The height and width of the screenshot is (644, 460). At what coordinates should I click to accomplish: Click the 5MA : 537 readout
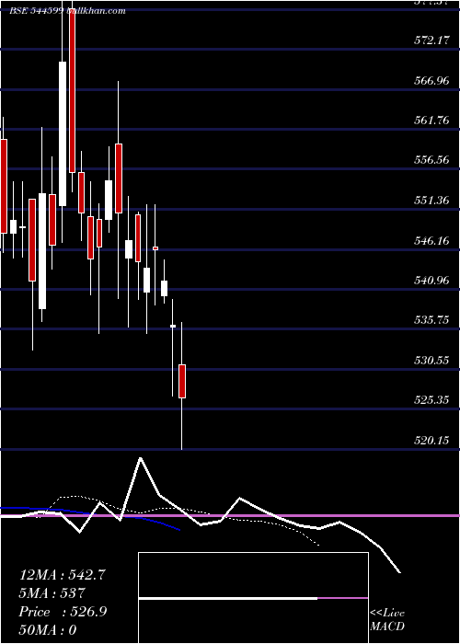pyautogui.click(x=52, y=593)
